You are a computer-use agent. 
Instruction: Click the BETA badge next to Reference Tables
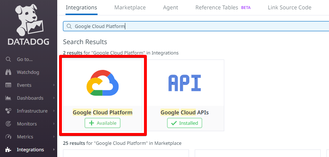(246, 8)
